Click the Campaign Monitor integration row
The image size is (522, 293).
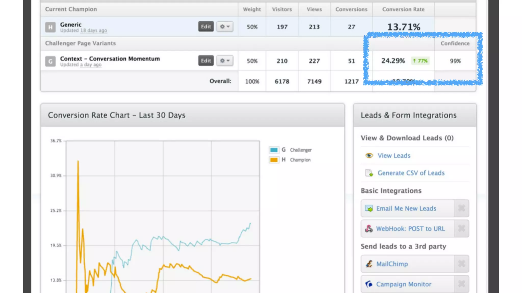click(x=404, y=284)
